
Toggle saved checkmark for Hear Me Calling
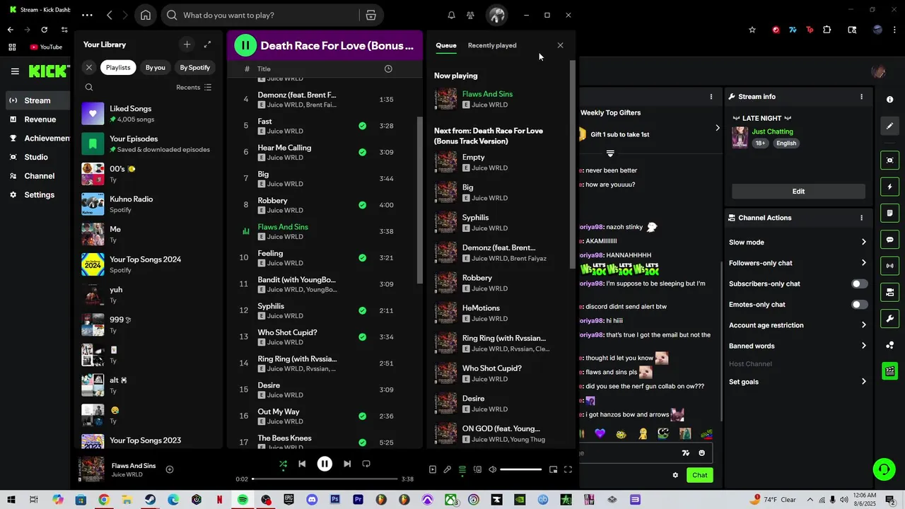pyautogui.click(x=362, y=152)
